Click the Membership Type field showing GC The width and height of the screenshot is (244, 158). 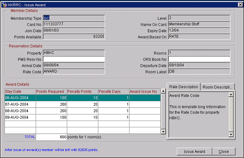click(74, 18)
